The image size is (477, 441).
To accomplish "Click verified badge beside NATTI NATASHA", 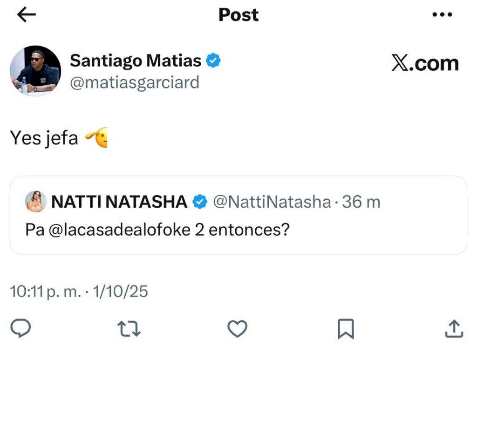I will (x=200, y=202).
